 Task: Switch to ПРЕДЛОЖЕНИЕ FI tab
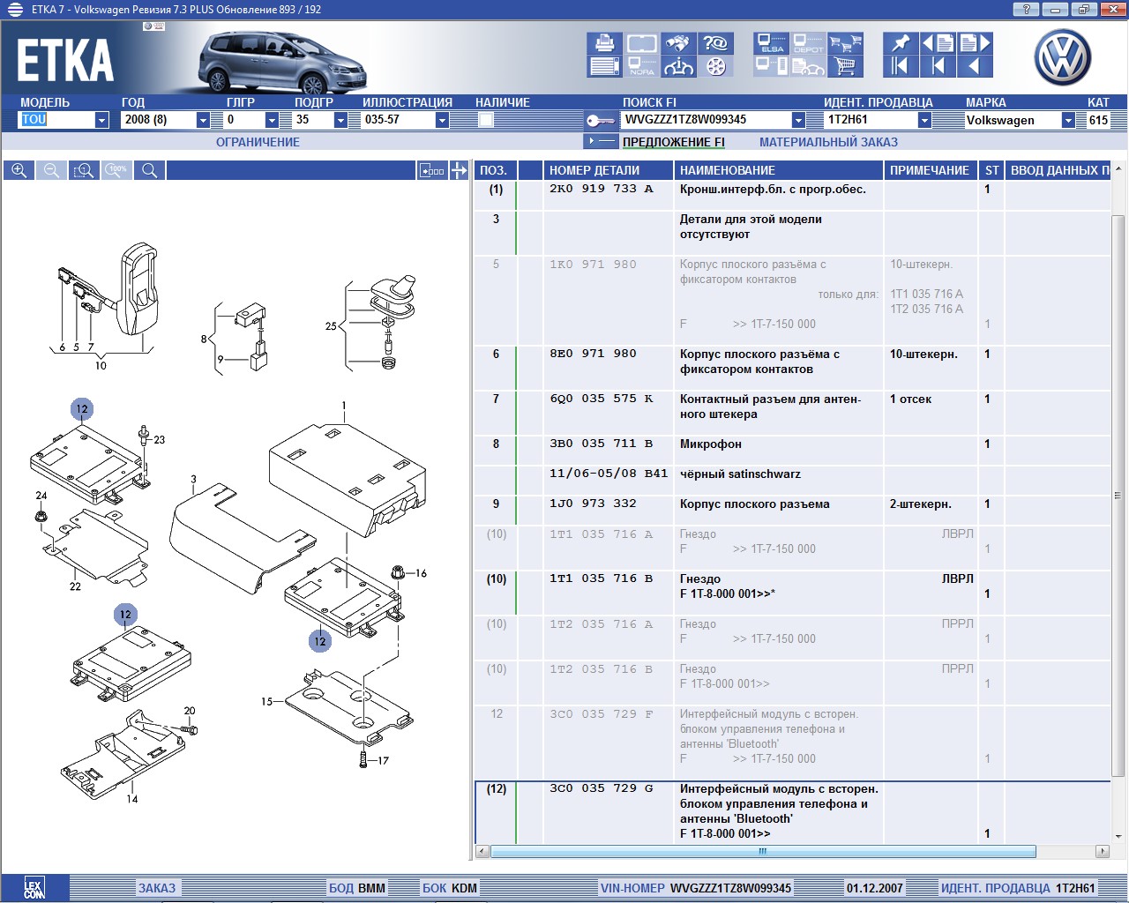(673, 142)
